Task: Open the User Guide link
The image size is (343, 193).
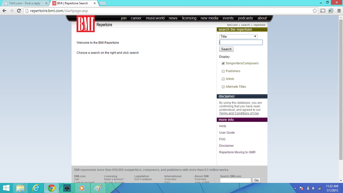Action: coord(227,133)
